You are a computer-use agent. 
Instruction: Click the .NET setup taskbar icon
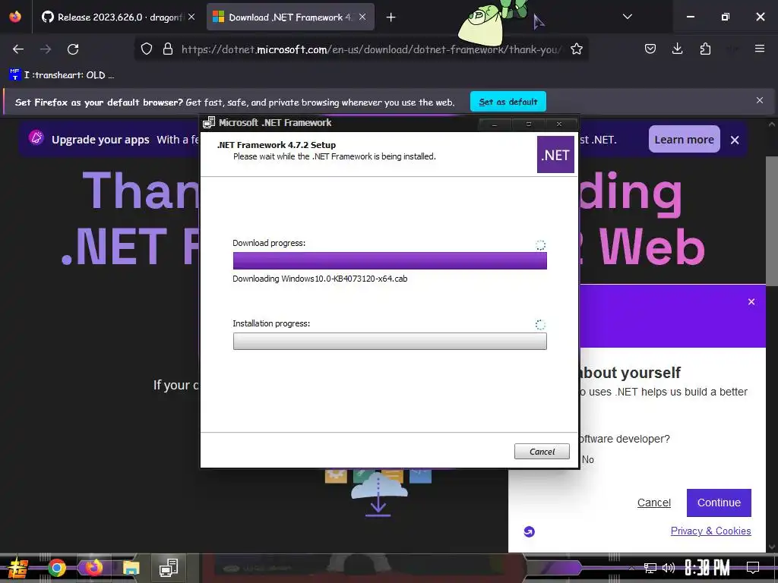169,568
